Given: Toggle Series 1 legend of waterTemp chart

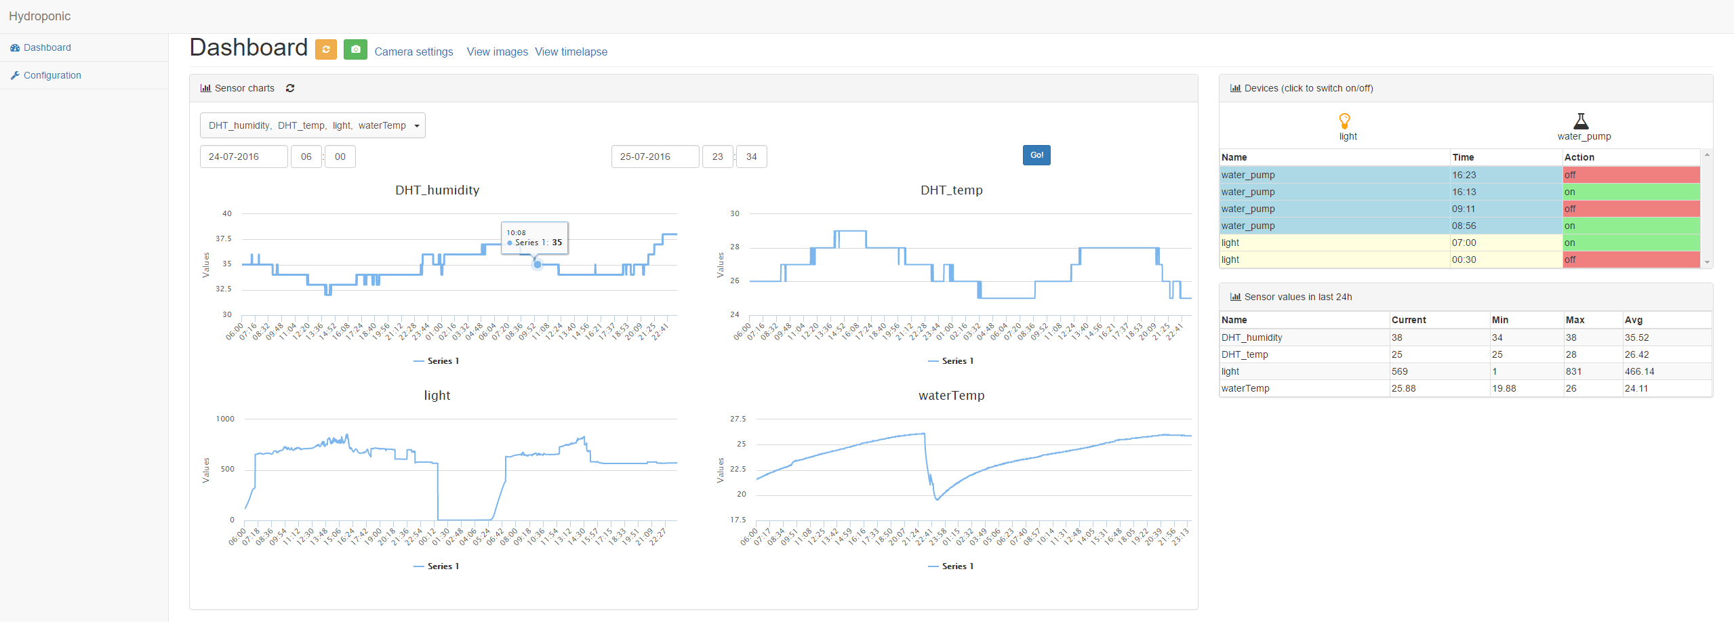Looking at the screenshot, I should tap(951, 566).
